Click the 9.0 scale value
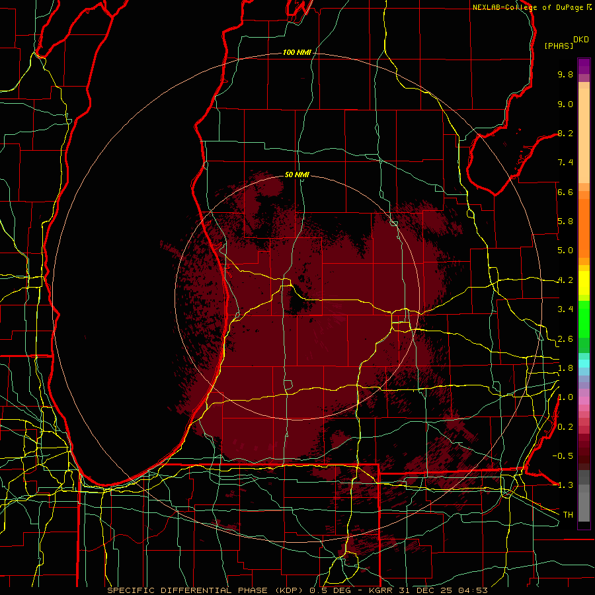Image resolution: width=595 pixels, height=595 pixels. point(565,104)
